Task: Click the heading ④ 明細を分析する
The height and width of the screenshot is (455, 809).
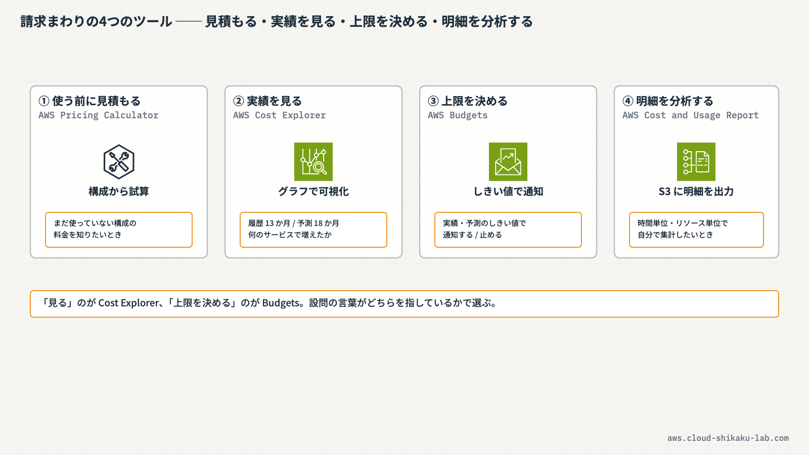Action: 668,101
